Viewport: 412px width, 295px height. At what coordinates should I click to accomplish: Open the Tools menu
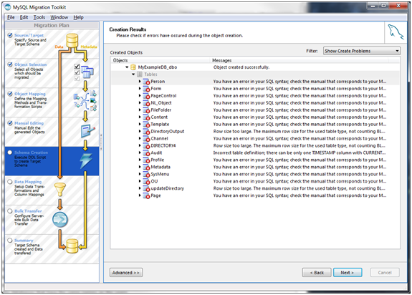pos(39,17)
